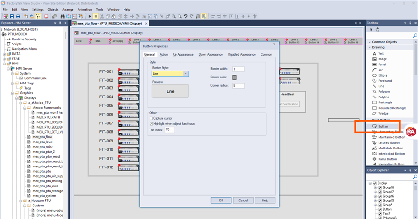Switch to the Disabled Appearance tab
Screen dimensions: 418x219
pos(242,54)
